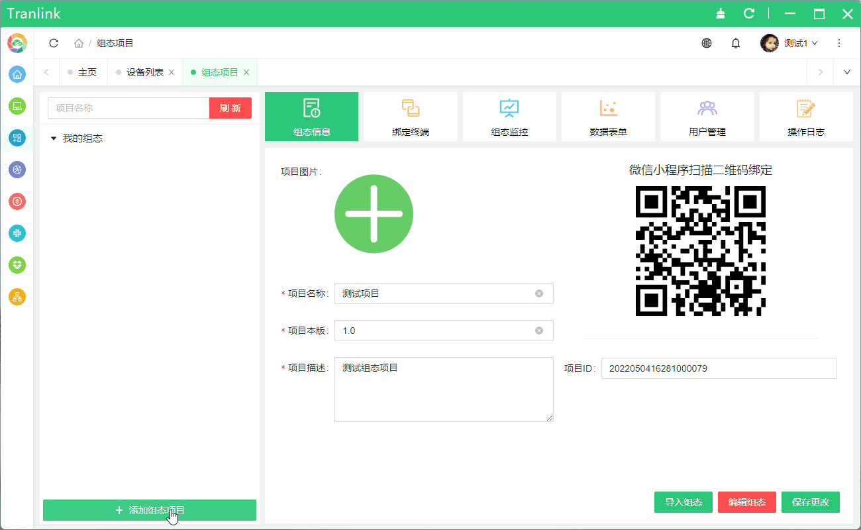Focus the 项目描述 text area

444,390
